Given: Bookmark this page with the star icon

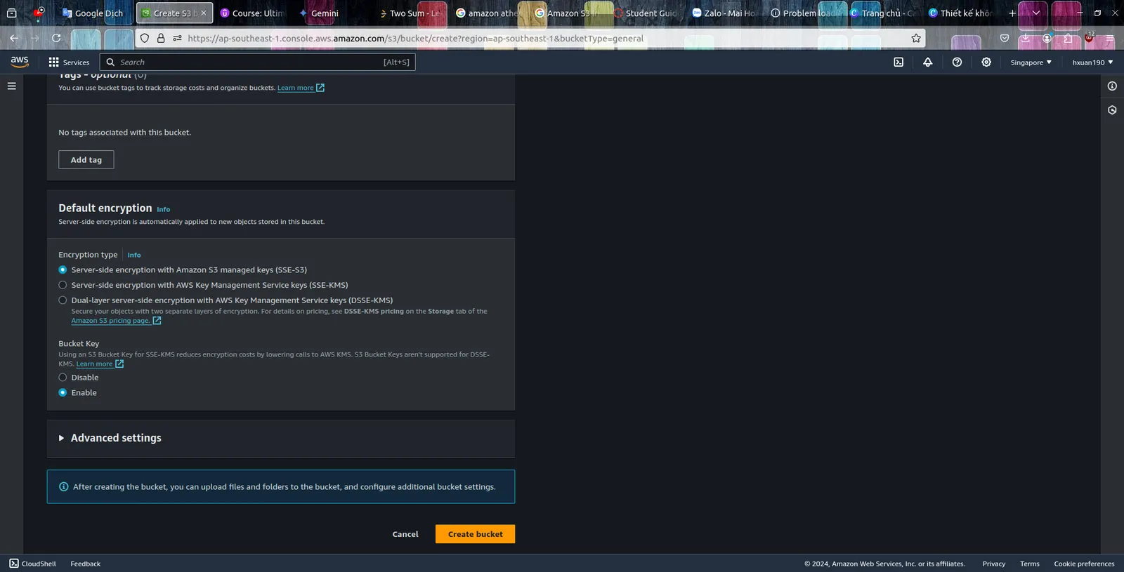Looking at the screenshot, I should tap(916, 39).
